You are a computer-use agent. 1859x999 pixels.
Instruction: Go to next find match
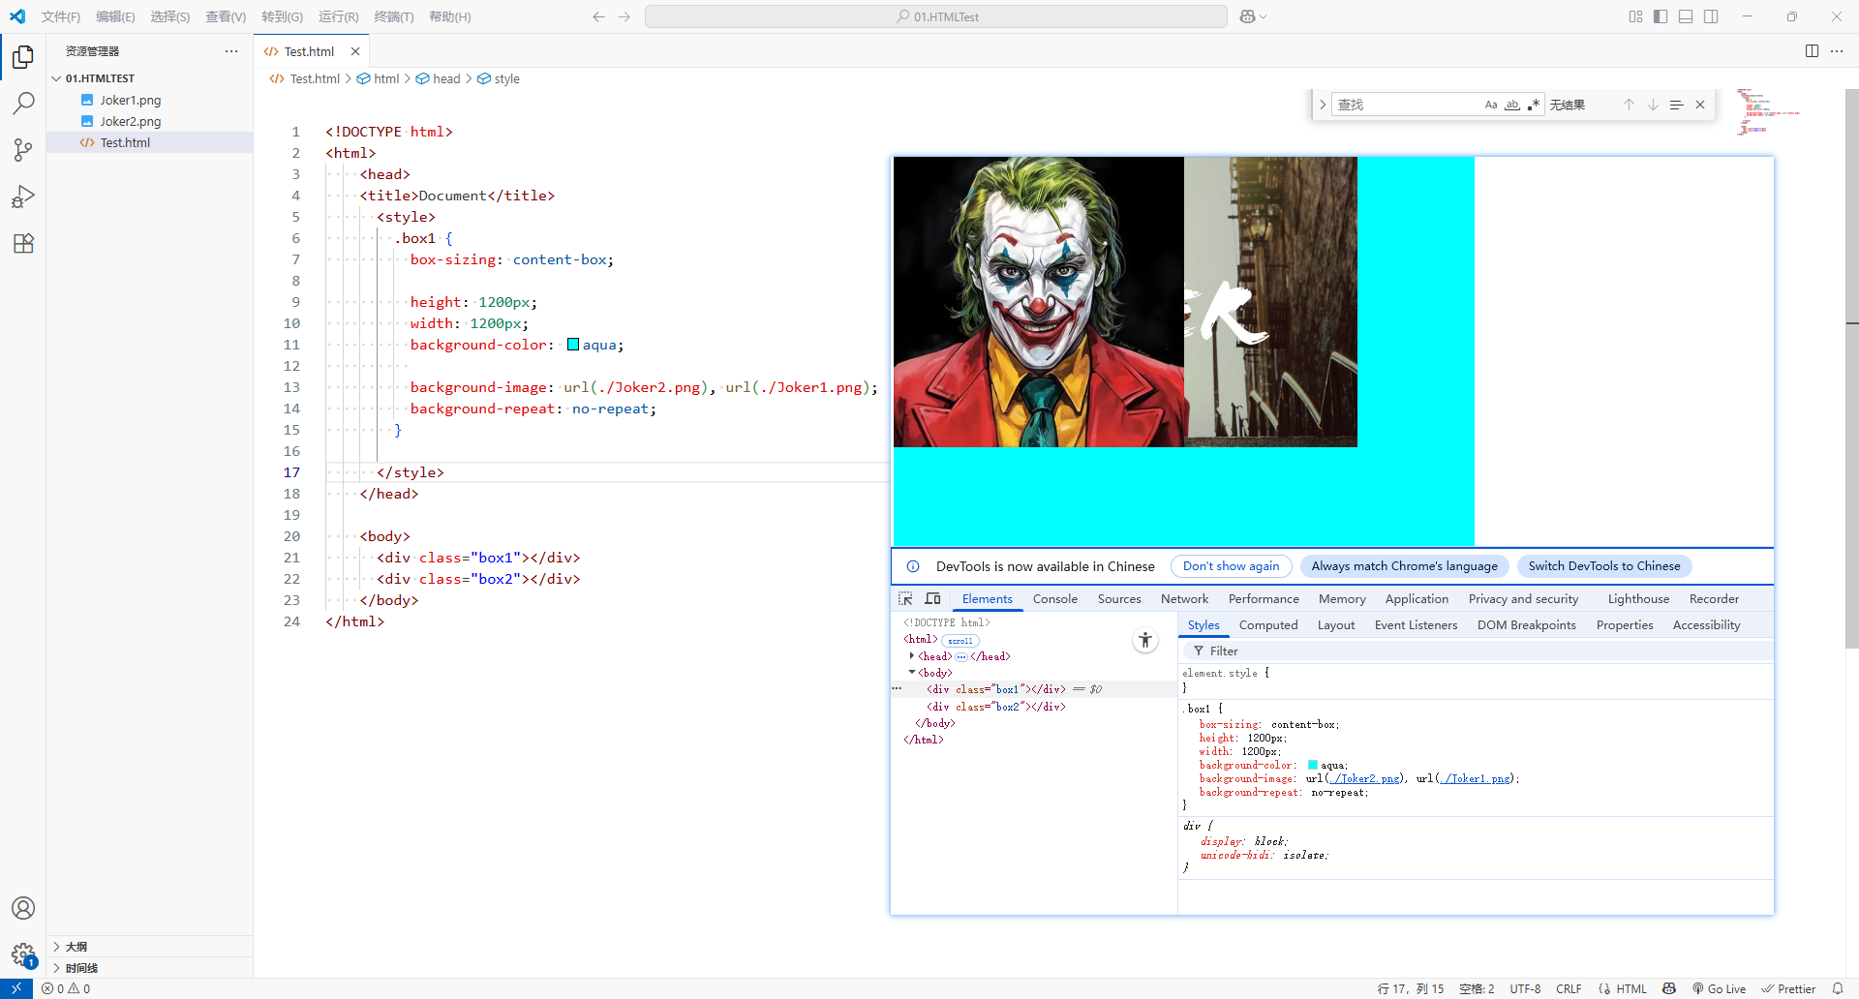click(1653, 105)
